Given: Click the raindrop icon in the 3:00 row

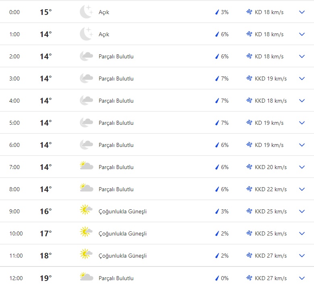Looking at the screenshot, I should [217, 78].
